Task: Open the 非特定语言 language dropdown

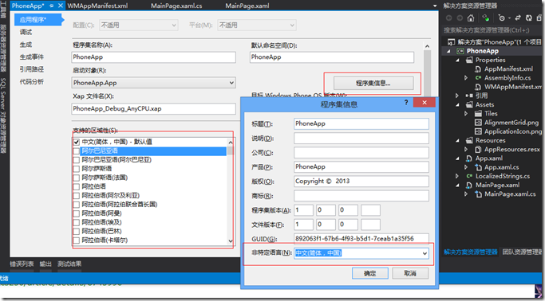Action: pos(361,253)
